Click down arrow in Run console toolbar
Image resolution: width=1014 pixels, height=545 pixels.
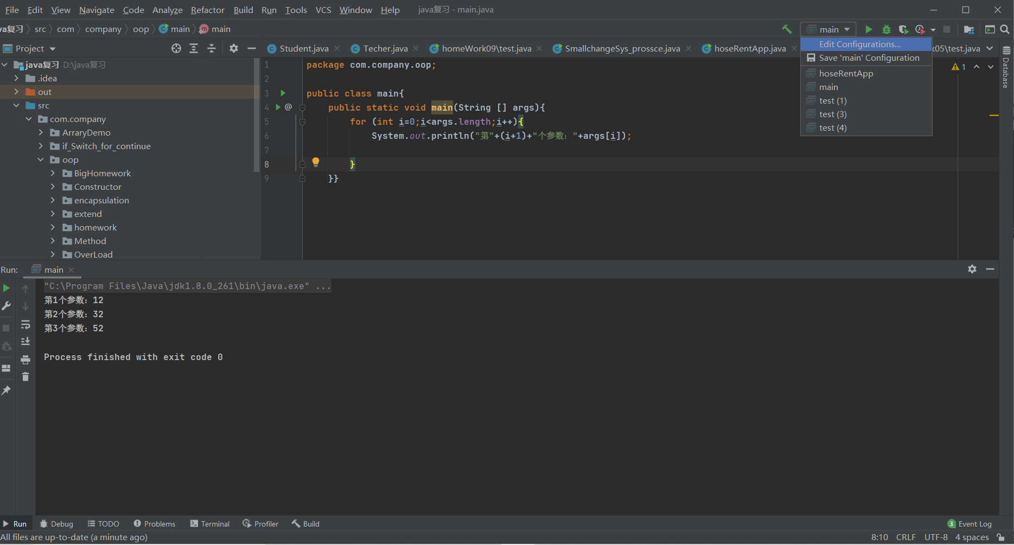click(x=25, y=306)
